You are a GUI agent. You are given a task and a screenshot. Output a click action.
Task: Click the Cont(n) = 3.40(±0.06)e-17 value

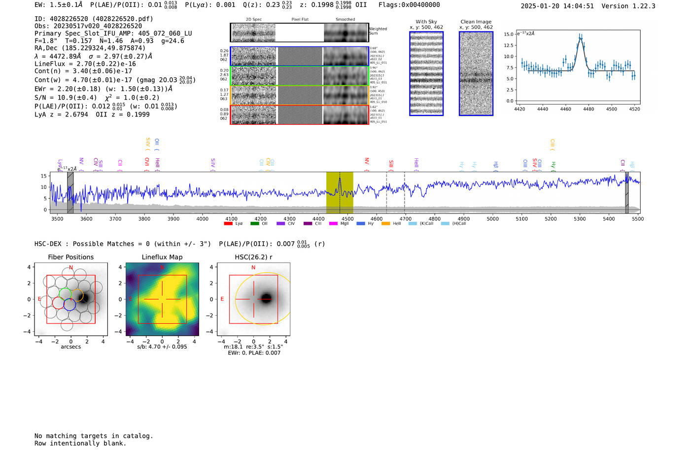pyautogui.click(x=83, y=71)
